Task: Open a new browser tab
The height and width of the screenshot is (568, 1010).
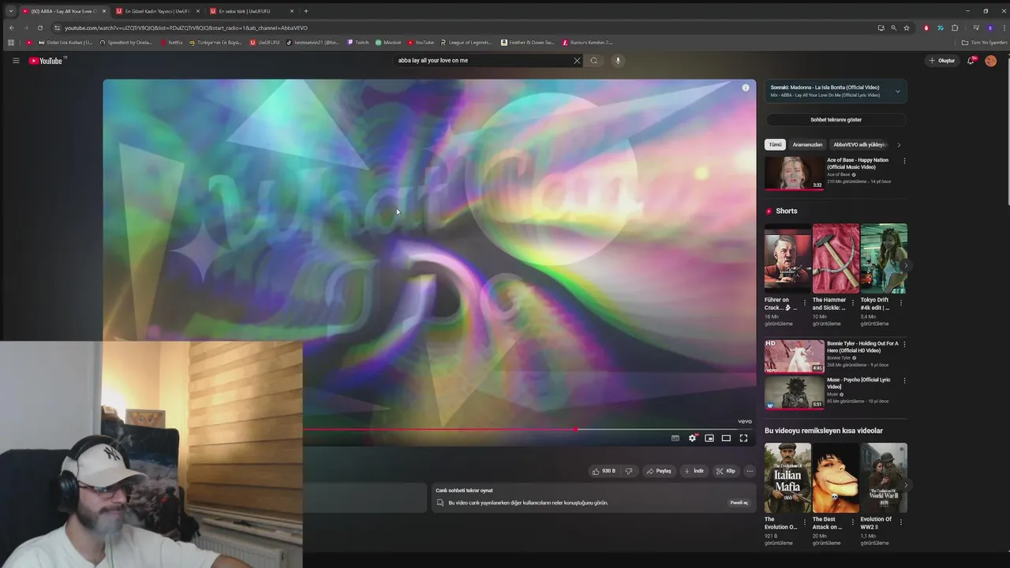Action: (x=306, y=11)
